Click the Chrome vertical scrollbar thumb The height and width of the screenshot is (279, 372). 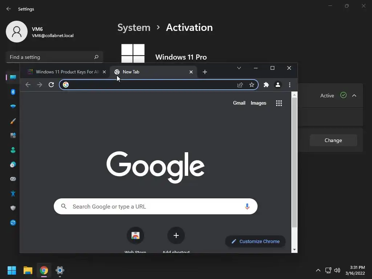[x=294, y=162]
